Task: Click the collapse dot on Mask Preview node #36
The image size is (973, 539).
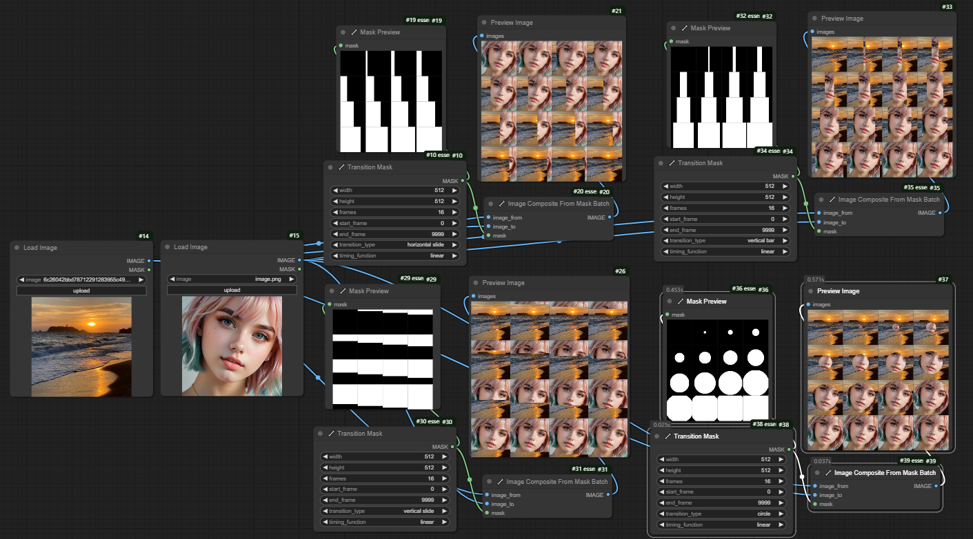Action: 669,302
